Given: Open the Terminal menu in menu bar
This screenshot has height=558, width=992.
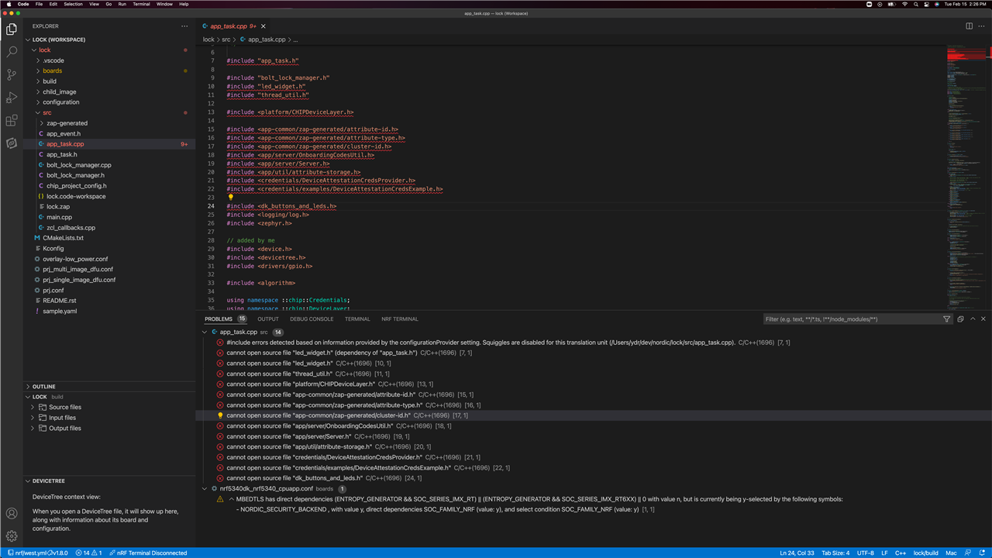Looking at the screenshot, I should (141, 4).
